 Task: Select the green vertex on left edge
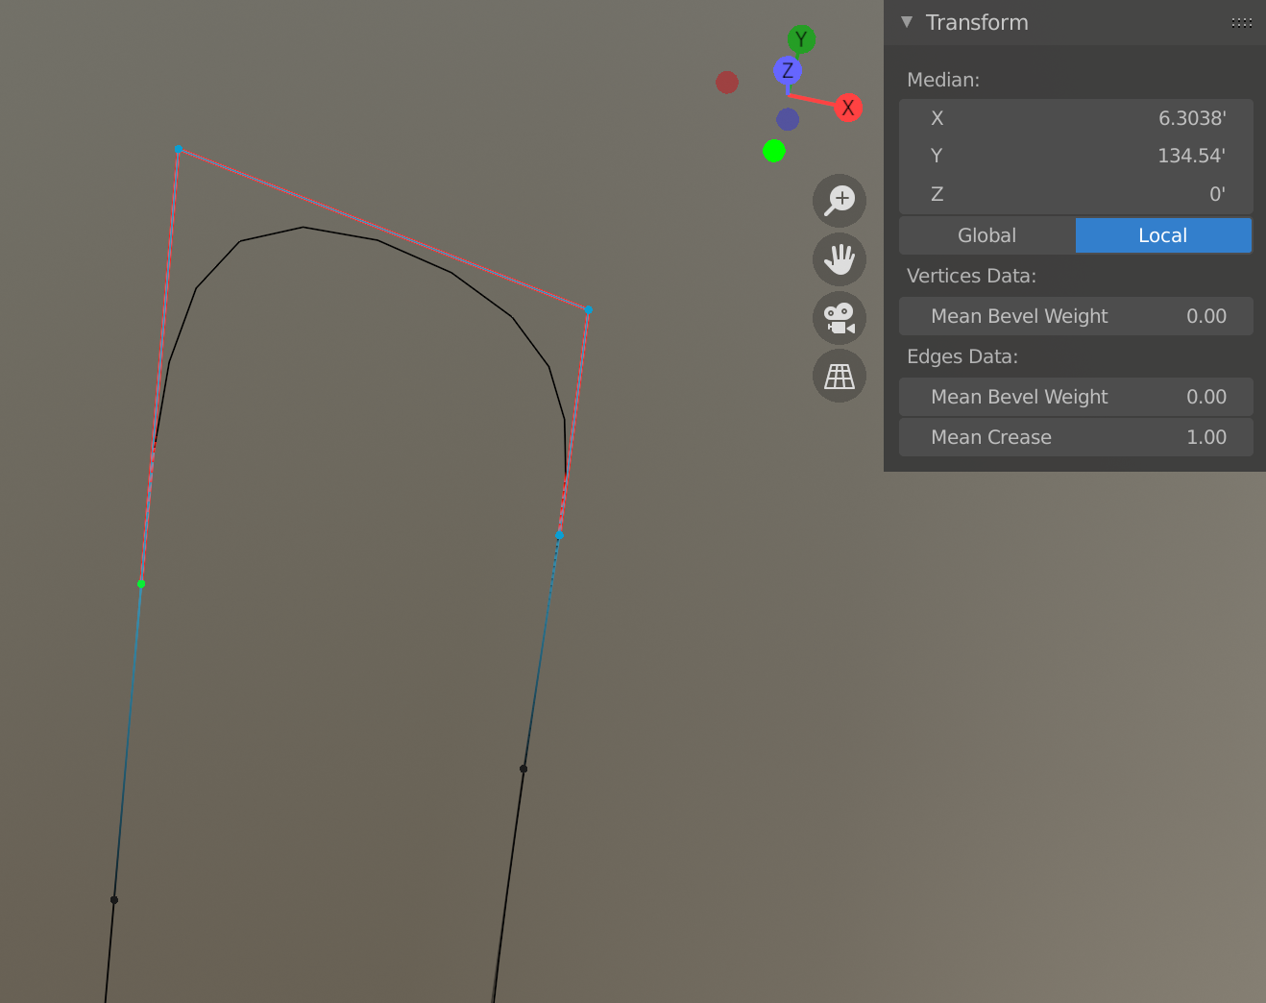141,584
